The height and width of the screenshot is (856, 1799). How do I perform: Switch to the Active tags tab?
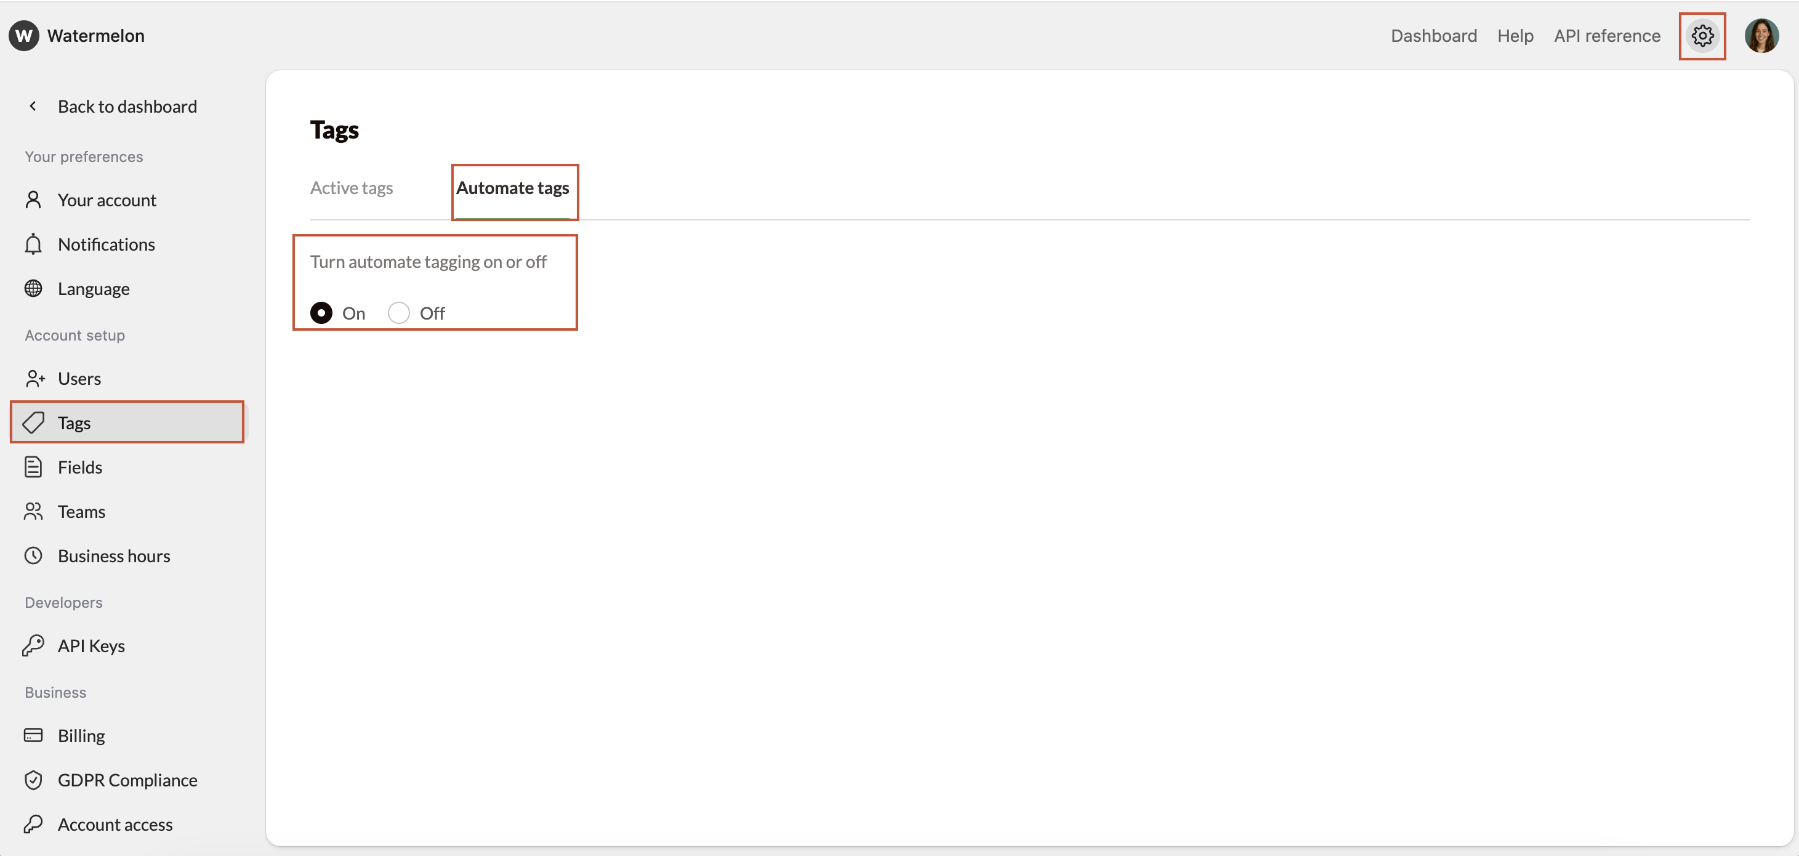point(352,187)
